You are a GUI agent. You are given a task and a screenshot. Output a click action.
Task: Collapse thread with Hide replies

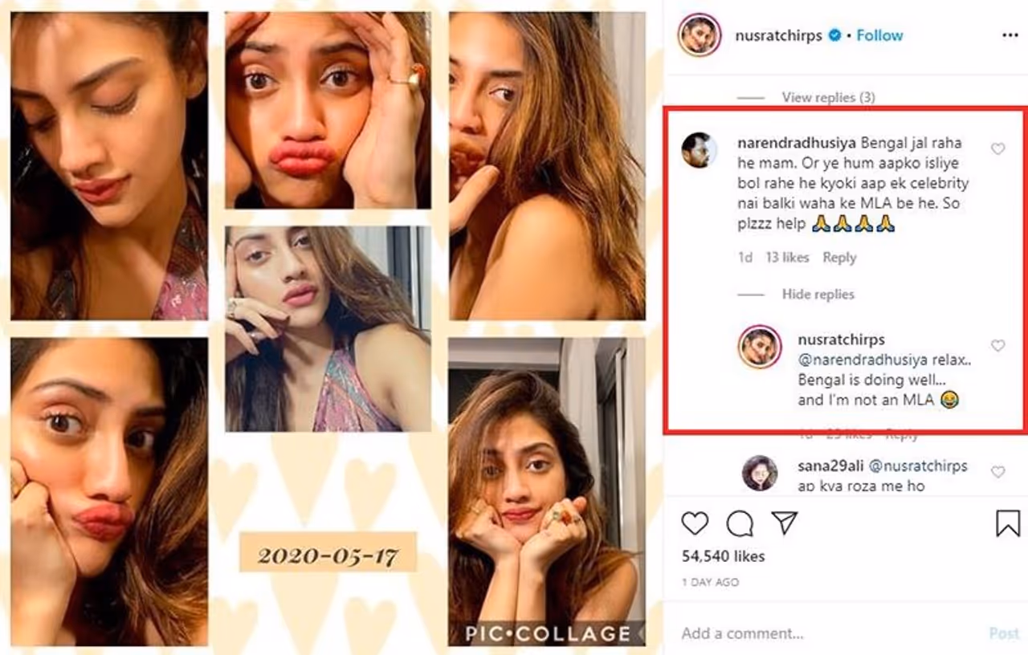point(818,295)
